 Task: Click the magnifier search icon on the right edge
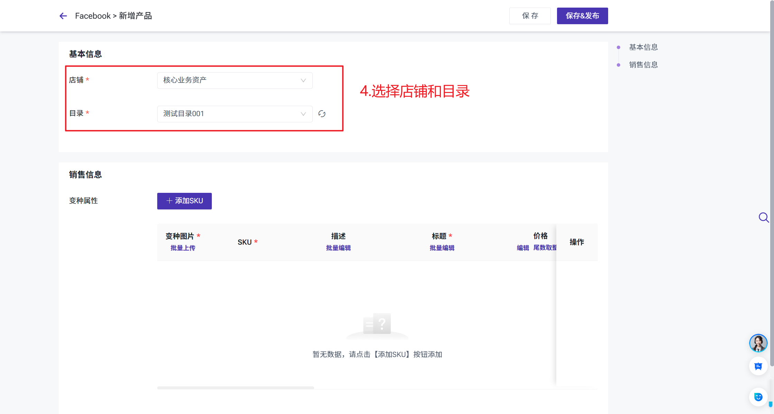[x=763, y=217]
